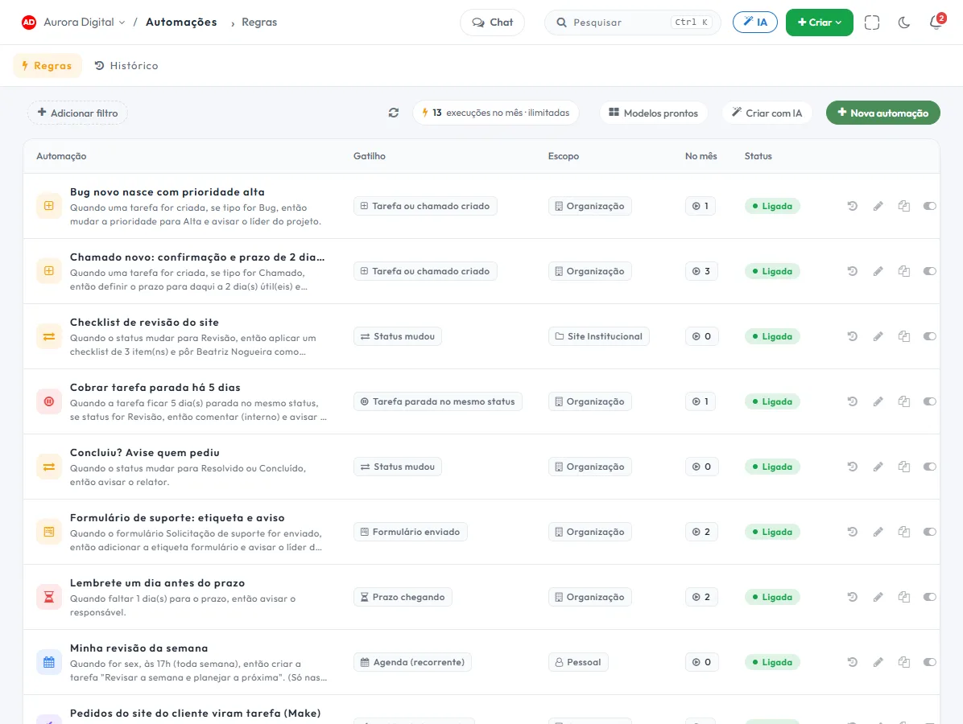This screenshot has height=724, width=963.
Task: Open history for Formulário de suporte rule
Action: pyautogui.click(x=852, y=532)
